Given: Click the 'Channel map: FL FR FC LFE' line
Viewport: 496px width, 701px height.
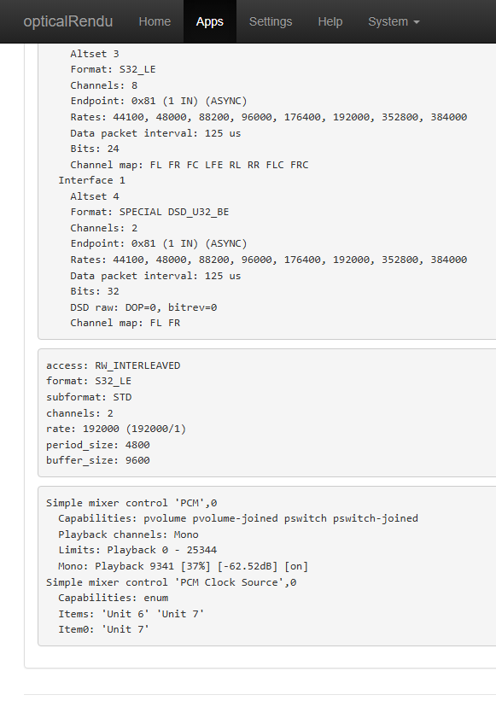Looking at the screenshot, I should (189, 165).
